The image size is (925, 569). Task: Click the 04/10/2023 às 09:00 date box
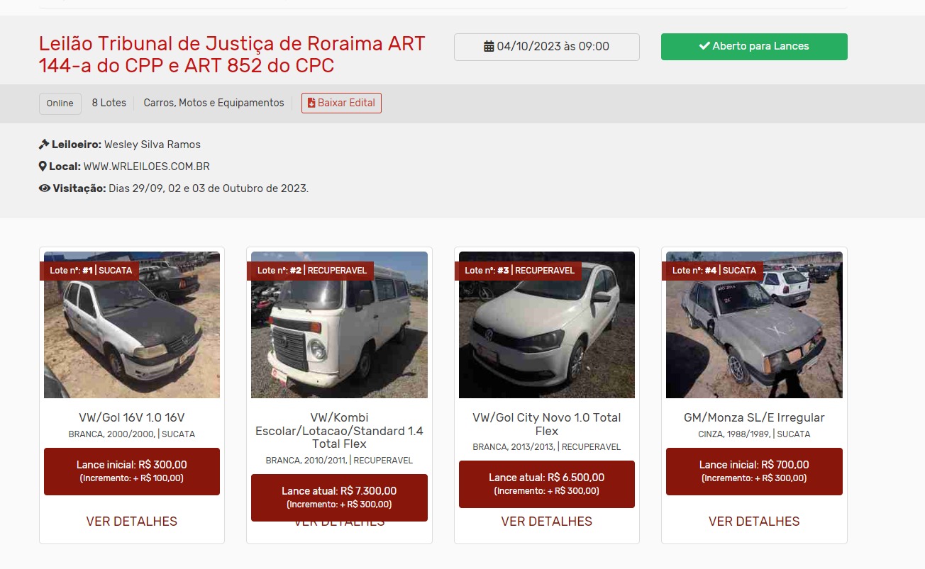(546, 47)
